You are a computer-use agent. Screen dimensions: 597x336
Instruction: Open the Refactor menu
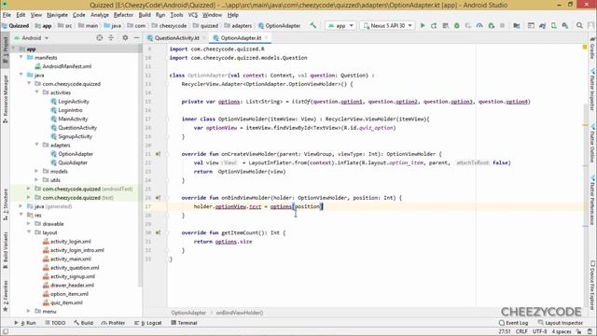tap(123, 15)
